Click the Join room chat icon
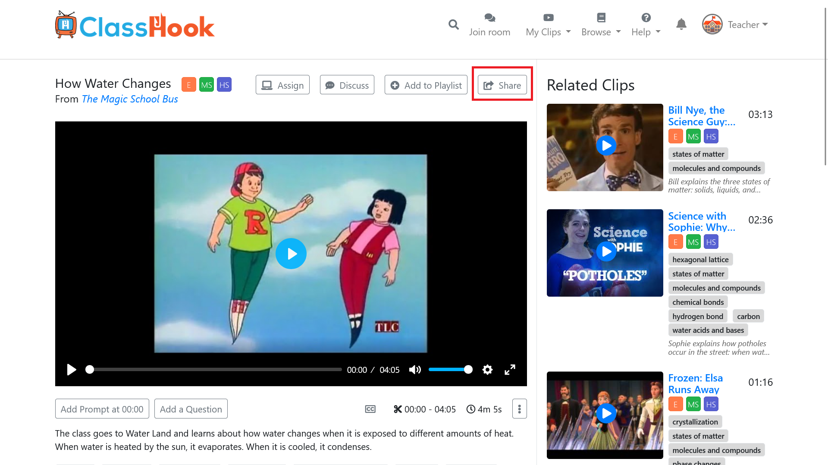The width and height of the screenshot is (828, 465). 489,18
